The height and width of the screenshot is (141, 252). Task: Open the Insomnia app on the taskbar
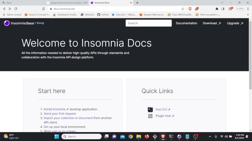pos(179,137)
